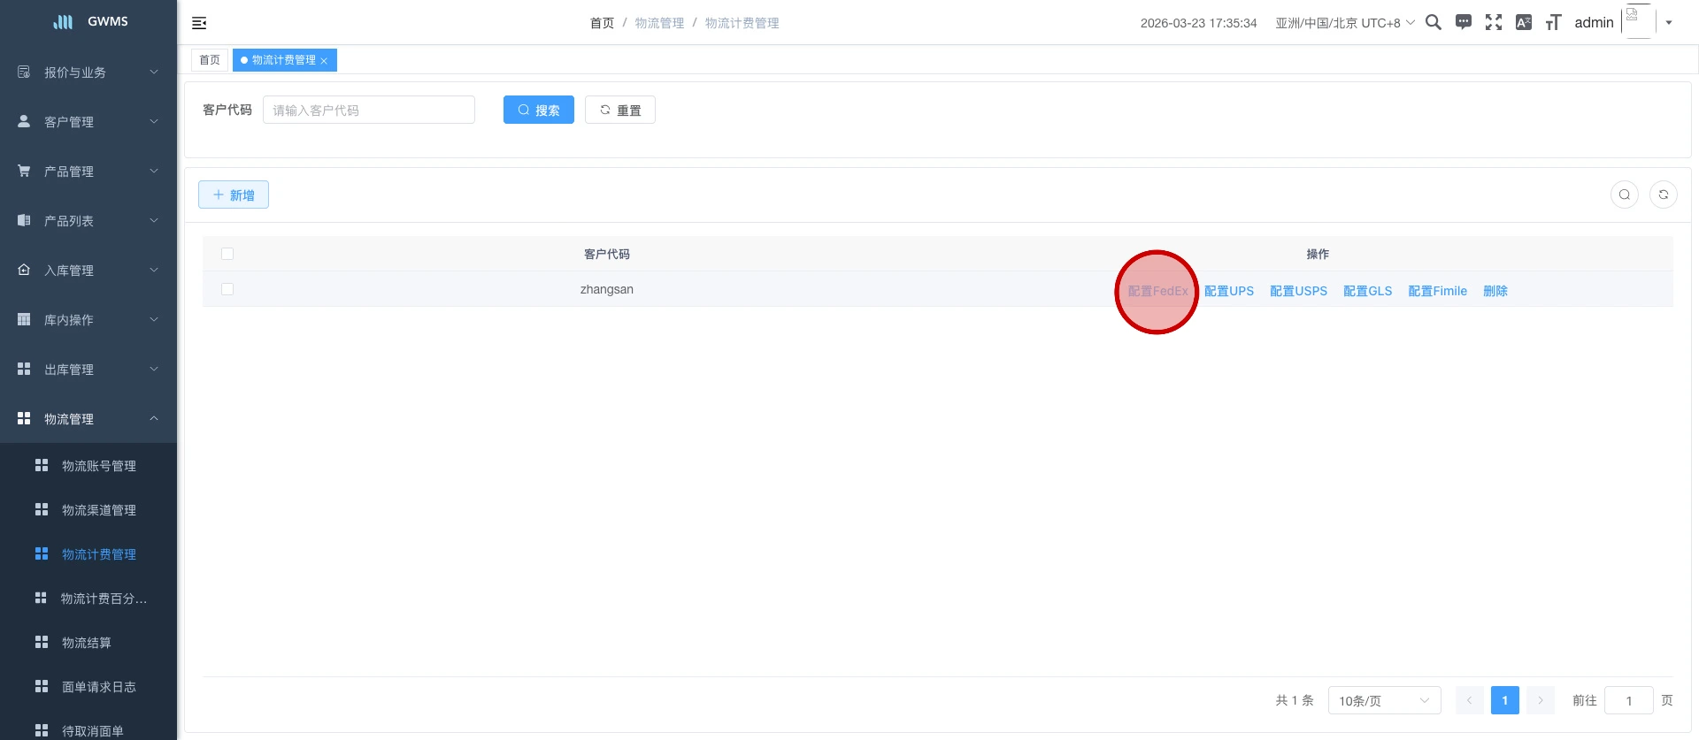The image size is (1699, 740).
Task: Click the zhangsan customer code cell
Action: tap(607, 289)
